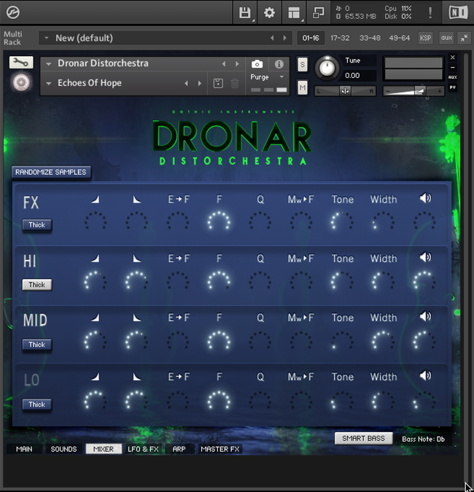This screenshot has width=474, height=492.
Task: Open the workspace layout menu
Action: click(x=294, y=12)
